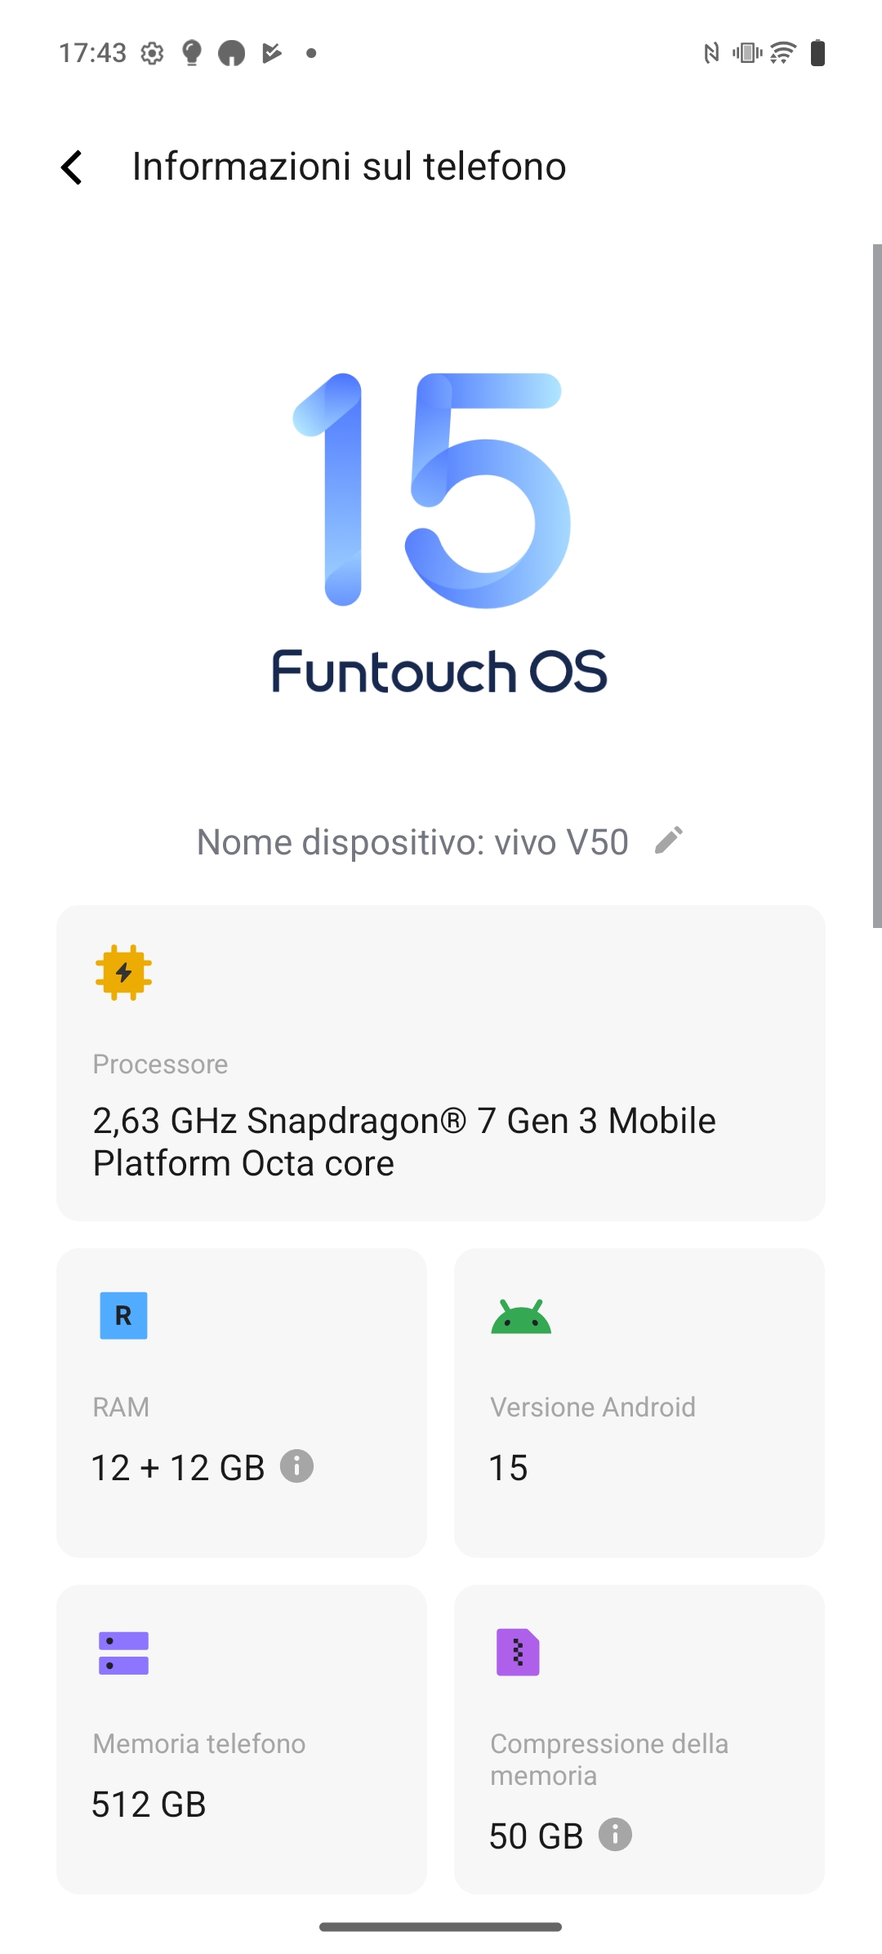Tap the settings gear in status bar
This screenshot has width=882, height=1954.
tap(152, 54)
